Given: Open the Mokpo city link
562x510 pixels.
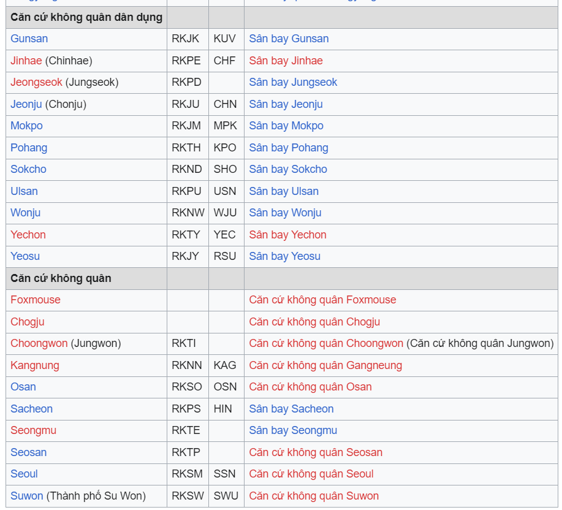Looking at the screenshot, I should pyautogui.click(x=26, y=126).
